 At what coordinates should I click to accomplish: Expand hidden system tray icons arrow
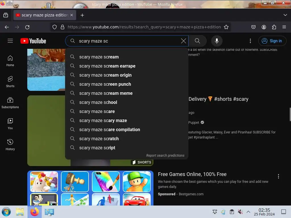(x=248, y=212)
